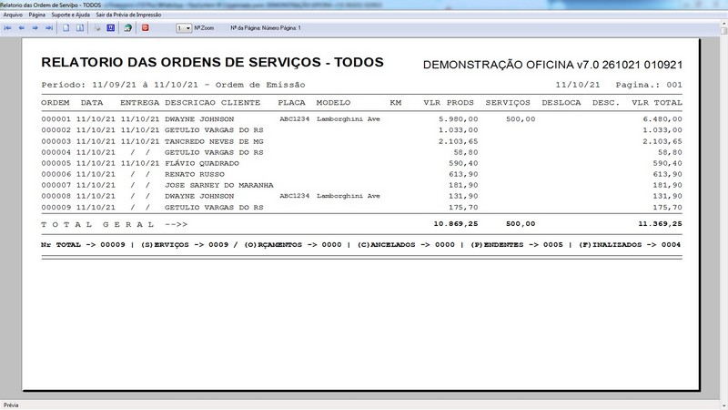Image resolution: width=728 pixels, height=410 pixels.
Task: Show single page view icon
Action: pos(66,28)
